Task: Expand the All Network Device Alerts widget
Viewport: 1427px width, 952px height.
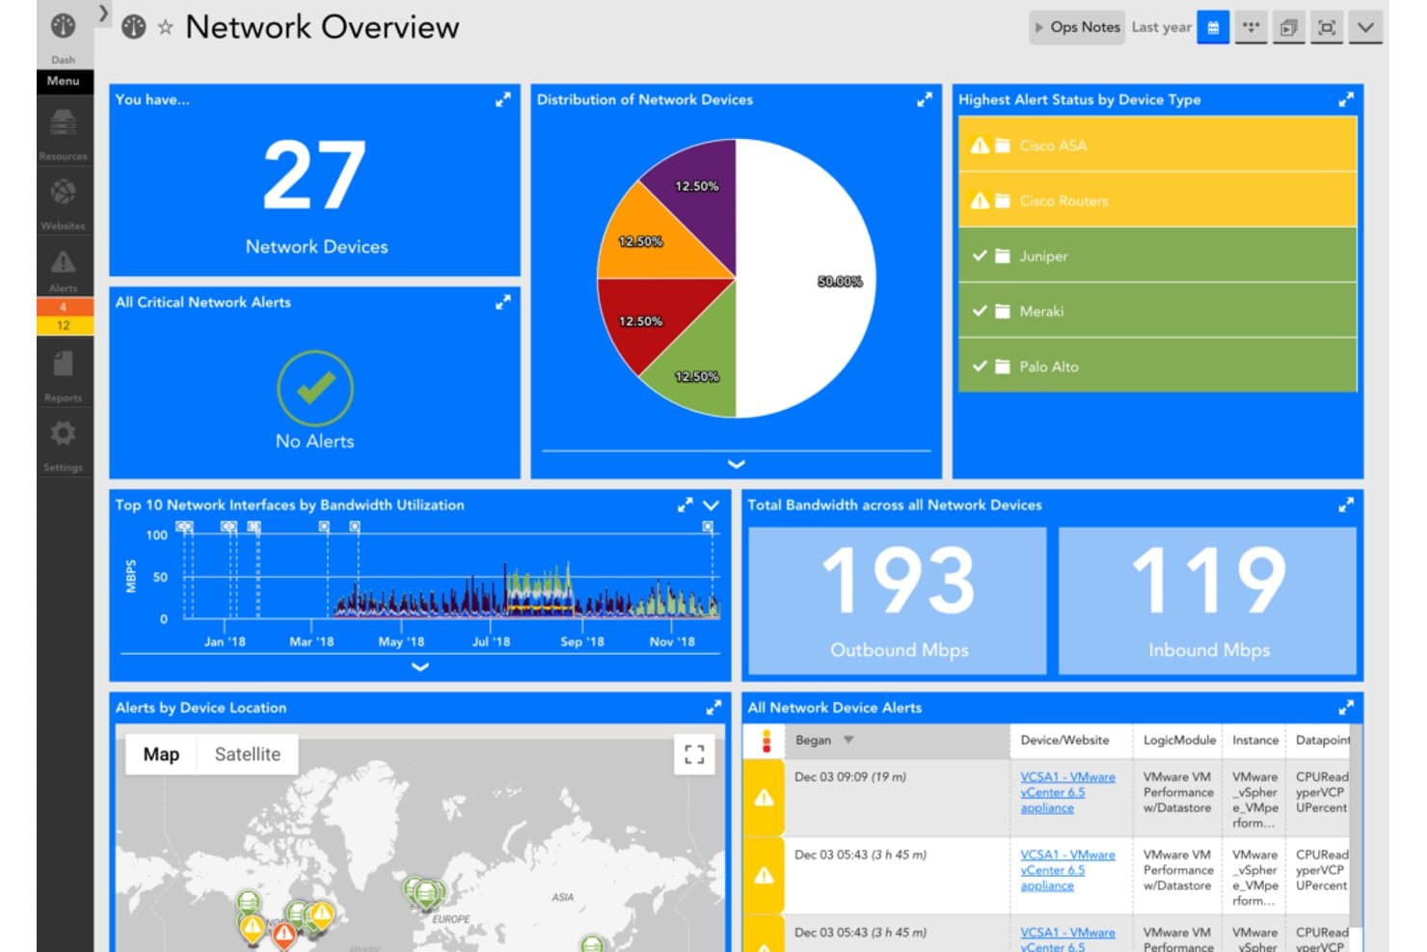Action: click(1346, 707)
